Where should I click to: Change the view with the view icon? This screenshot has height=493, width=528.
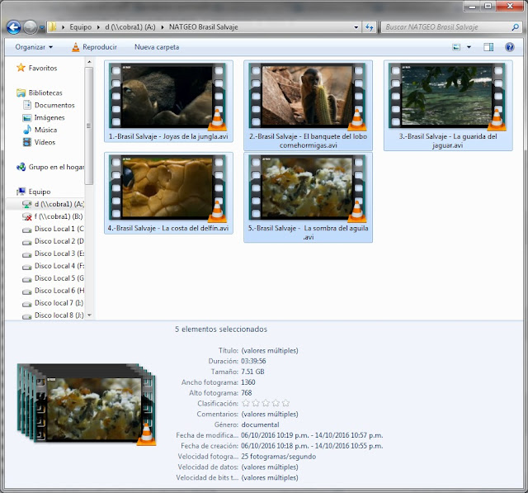point(456,47)
